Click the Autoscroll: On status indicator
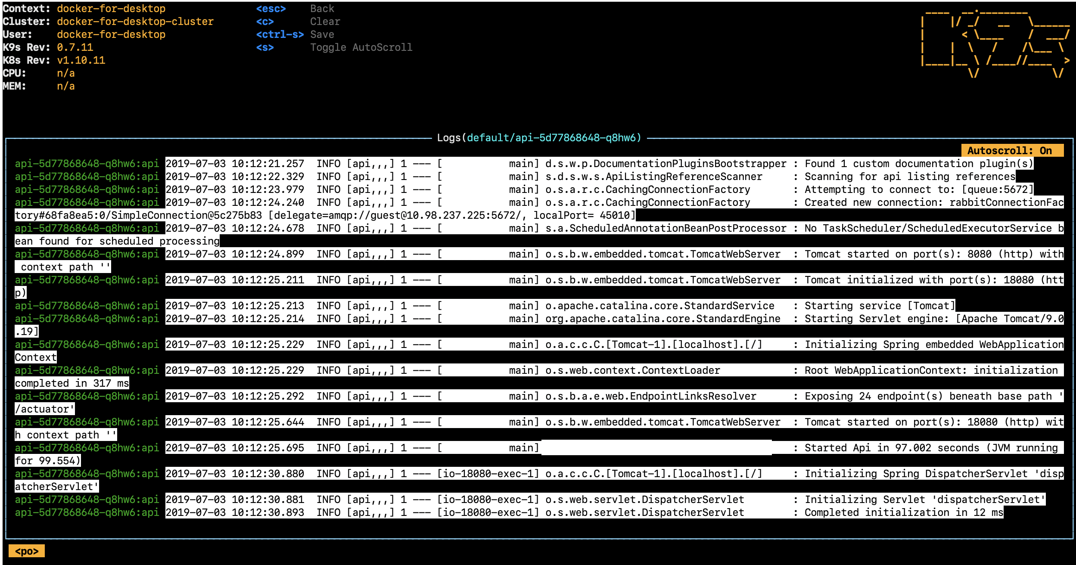1076x565 pixels. 1014,150
